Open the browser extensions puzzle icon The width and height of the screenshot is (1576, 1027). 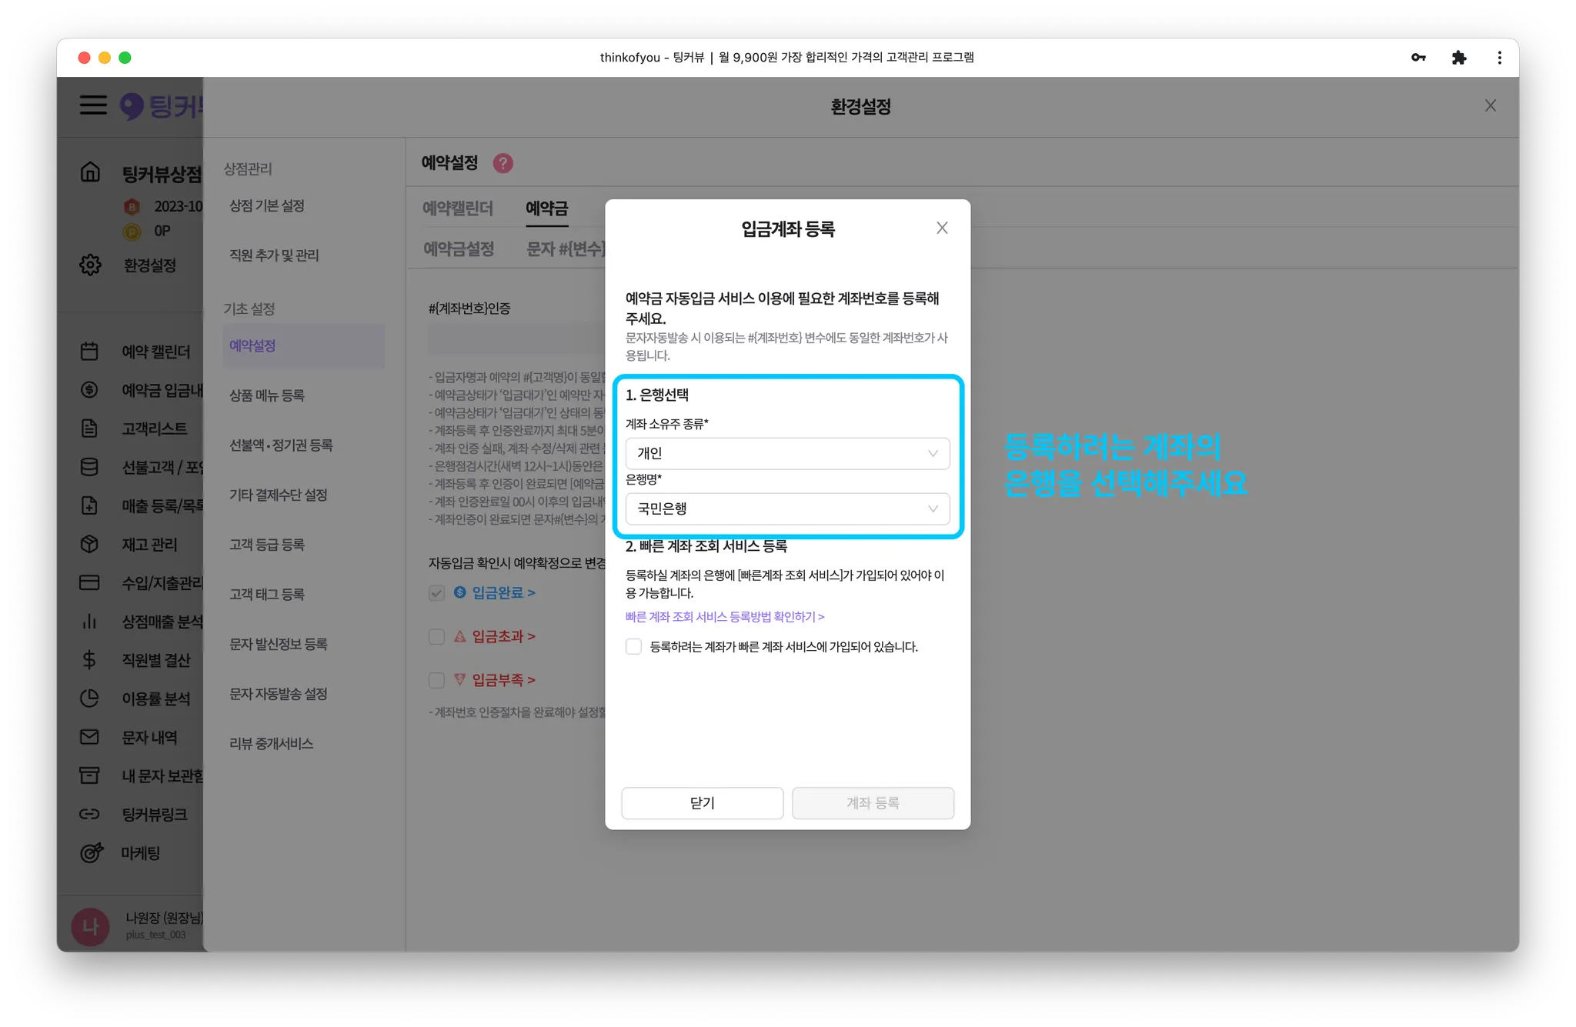click(x=1458, y=58)
